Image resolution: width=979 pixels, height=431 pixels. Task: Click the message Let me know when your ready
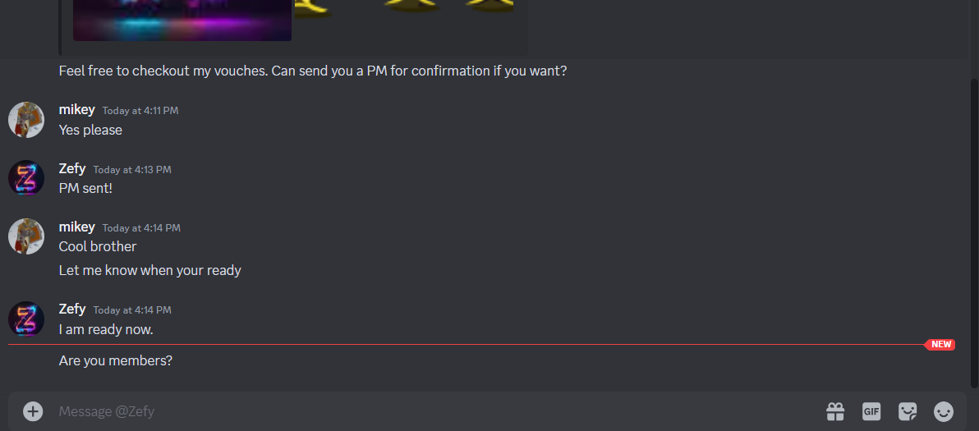pyautogui.click(x=149, y=271)
